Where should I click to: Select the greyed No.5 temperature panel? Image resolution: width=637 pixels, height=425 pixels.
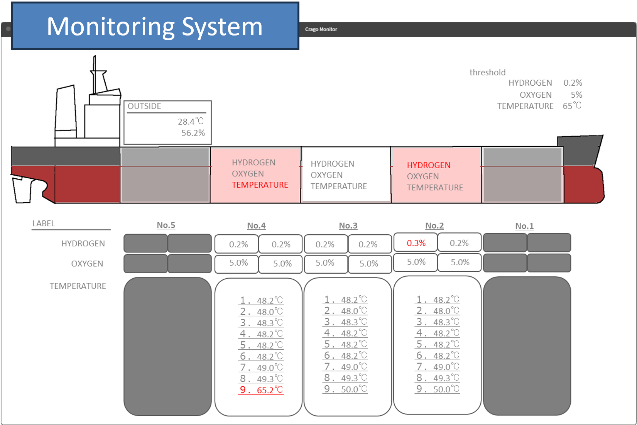167,346
